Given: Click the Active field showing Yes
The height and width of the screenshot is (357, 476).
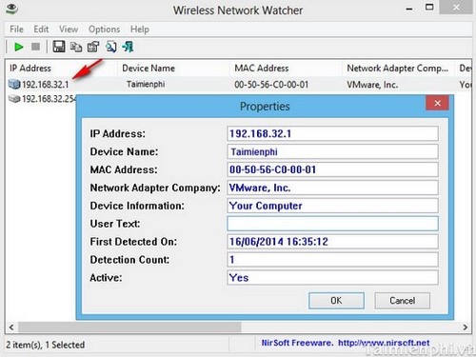Looking at the screenshot, I should (x=332, y=278).
